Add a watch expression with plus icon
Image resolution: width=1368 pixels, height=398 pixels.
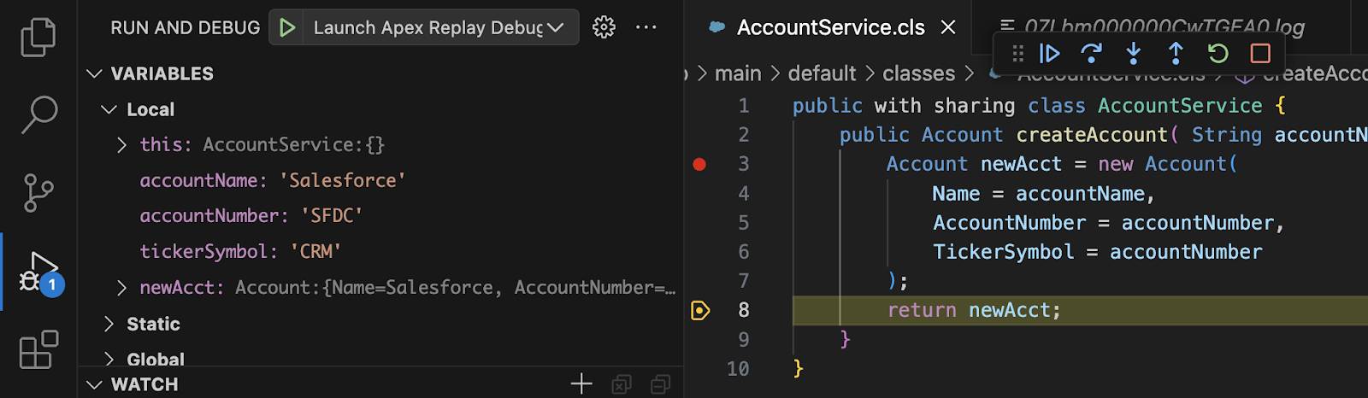tap(581, 384)
